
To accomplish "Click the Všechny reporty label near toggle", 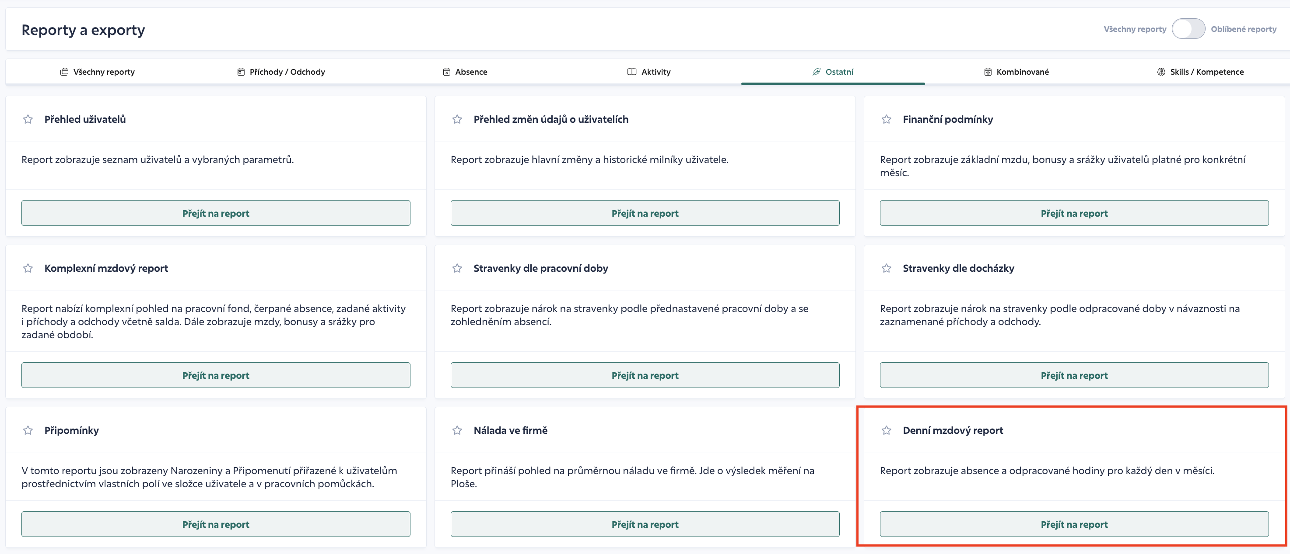I will click(1135, 29).
